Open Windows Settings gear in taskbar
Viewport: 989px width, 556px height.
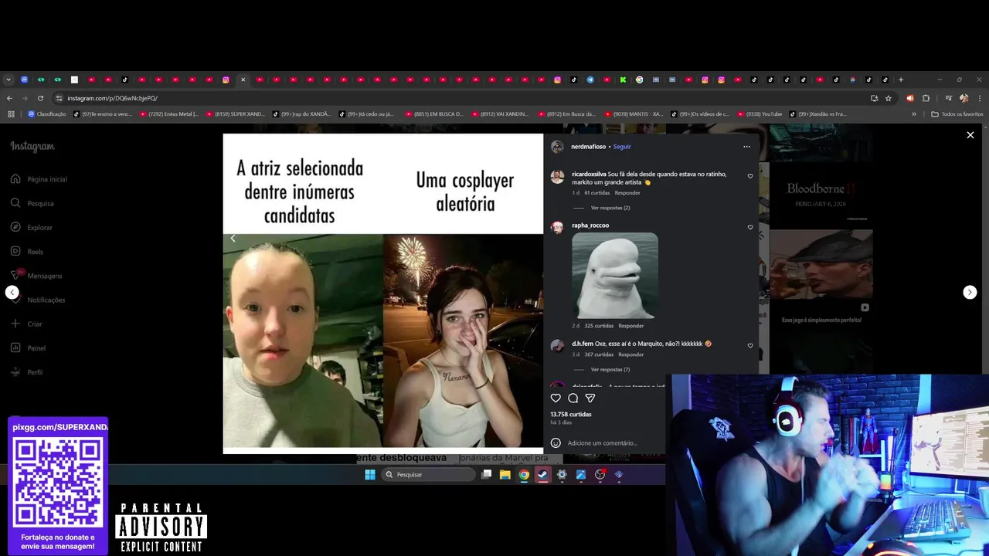tap(562, 475)
